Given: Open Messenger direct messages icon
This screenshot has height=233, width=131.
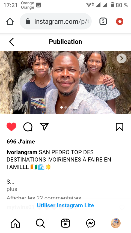Looking at the screenshot, I should 91,223.
